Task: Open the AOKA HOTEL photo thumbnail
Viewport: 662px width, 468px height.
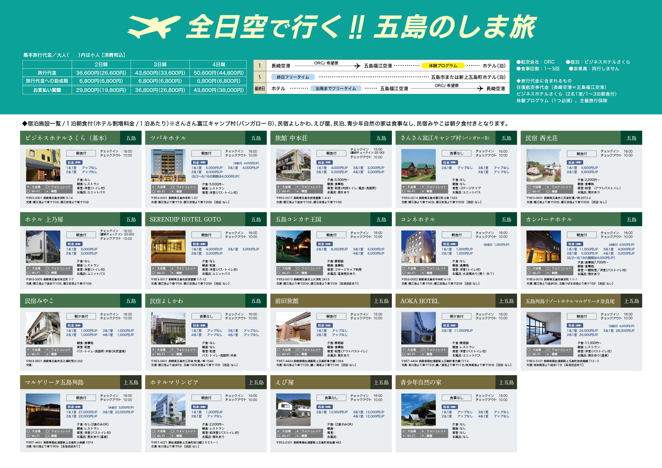Action: pyautogui.click(x=418, y=328)
